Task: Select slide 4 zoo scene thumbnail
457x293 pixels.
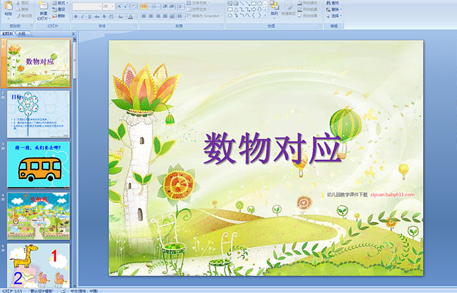Action: (39, 216)
